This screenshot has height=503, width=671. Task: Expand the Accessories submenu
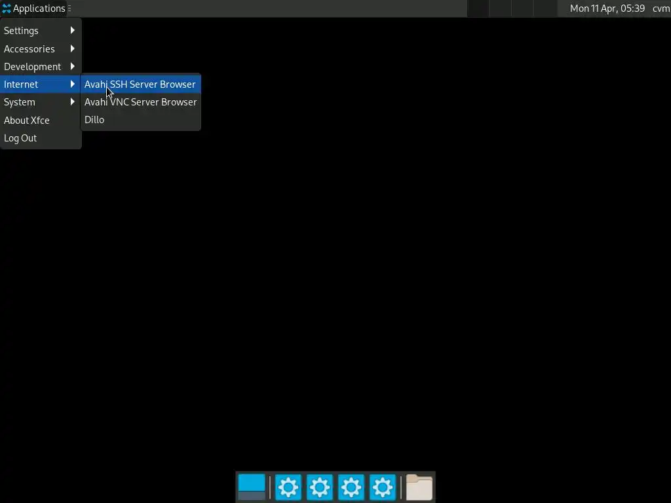pyautogui.click(x=41, y=48)
